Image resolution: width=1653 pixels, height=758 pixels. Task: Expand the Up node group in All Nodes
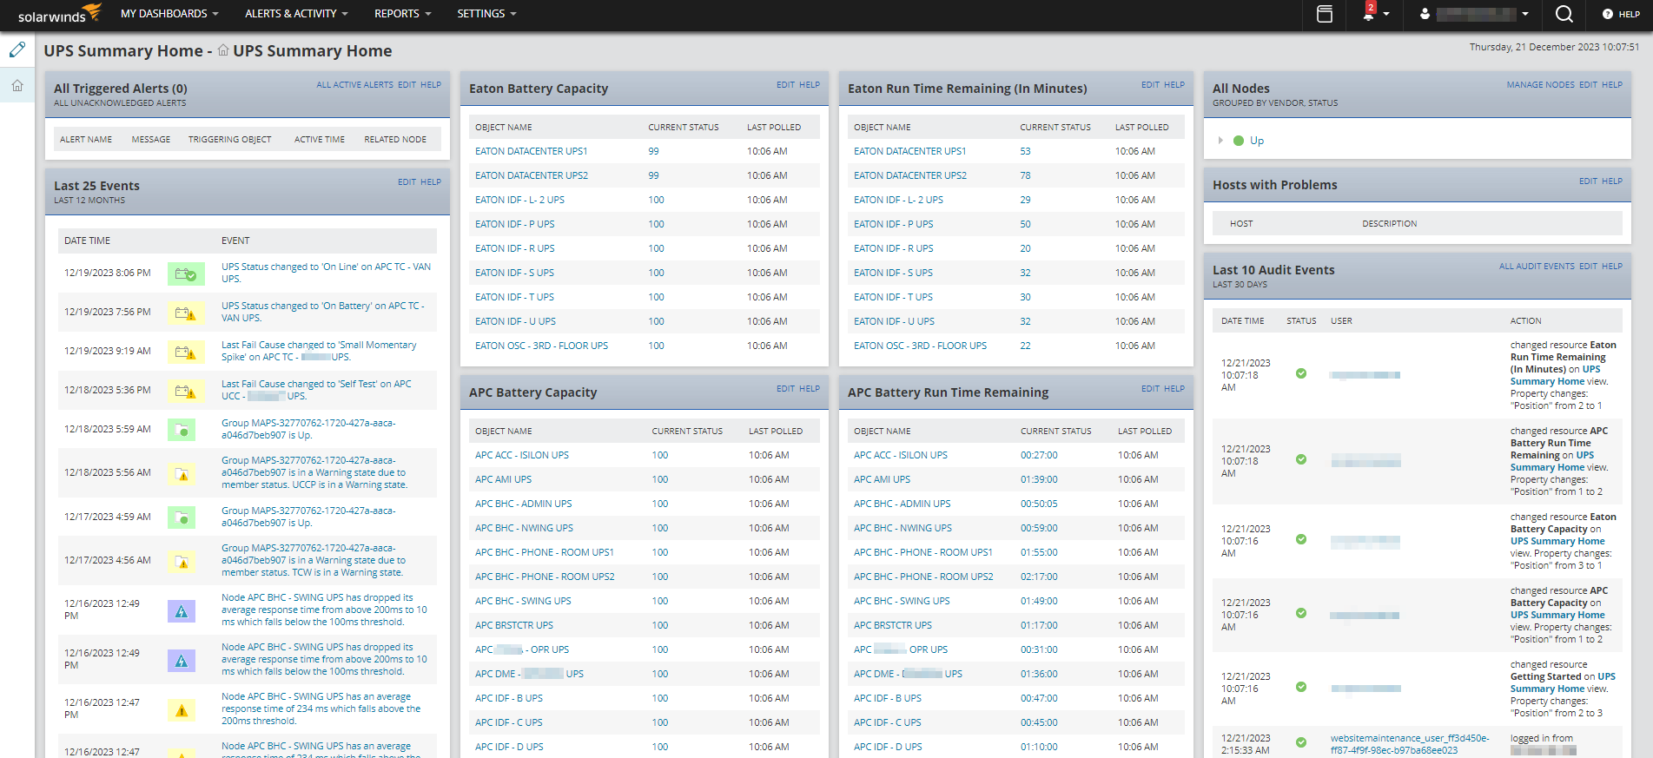tap(1220, 141)
